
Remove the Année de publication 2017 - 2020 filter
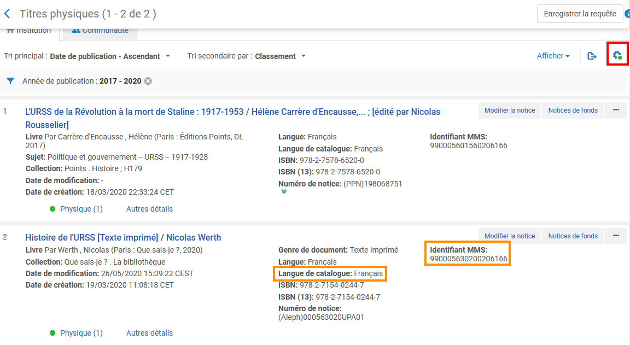point(148,81)
